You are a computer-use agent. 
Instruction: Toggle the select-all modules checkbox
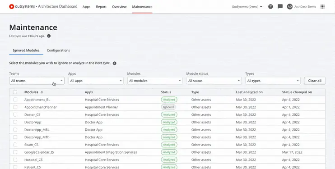coord(15,92)
